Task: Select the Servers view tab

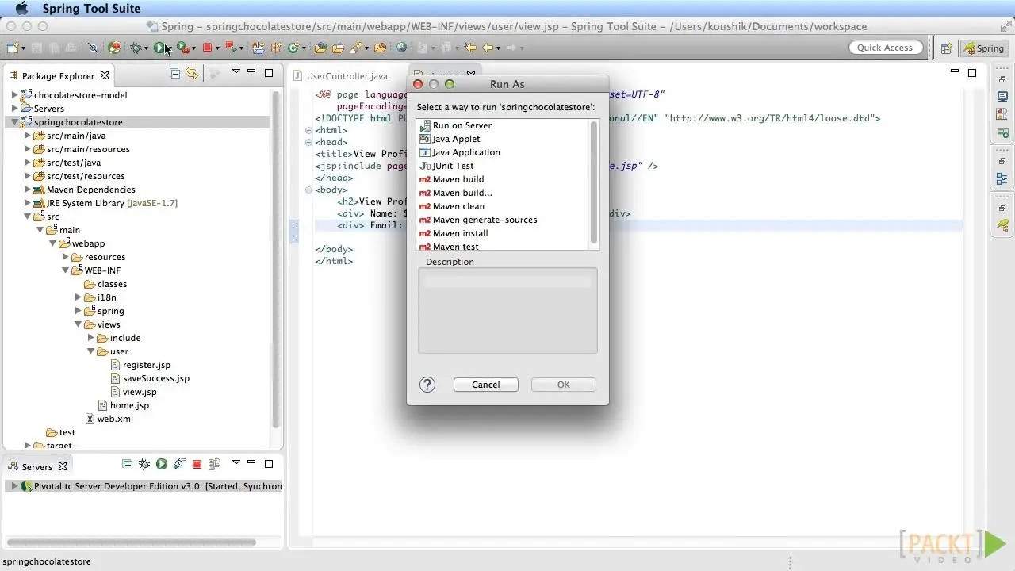Action: tap(36, 467)
